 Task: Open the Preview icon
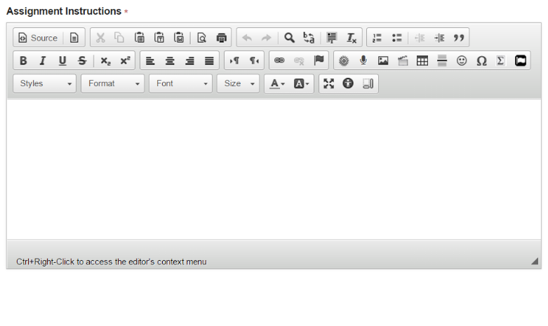tap(201, 38)
